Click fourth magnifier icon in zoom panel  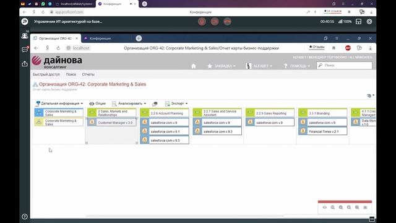(x=357, y=208)
